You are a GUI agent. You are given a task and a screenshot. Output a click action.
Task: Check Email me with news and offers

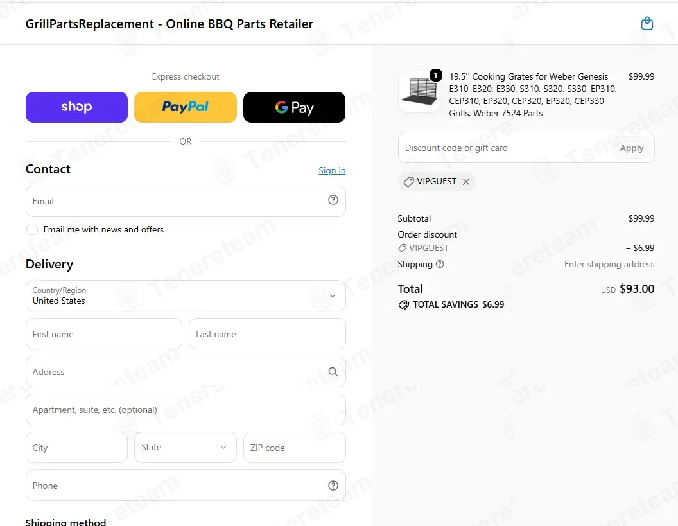coord(32,229)
